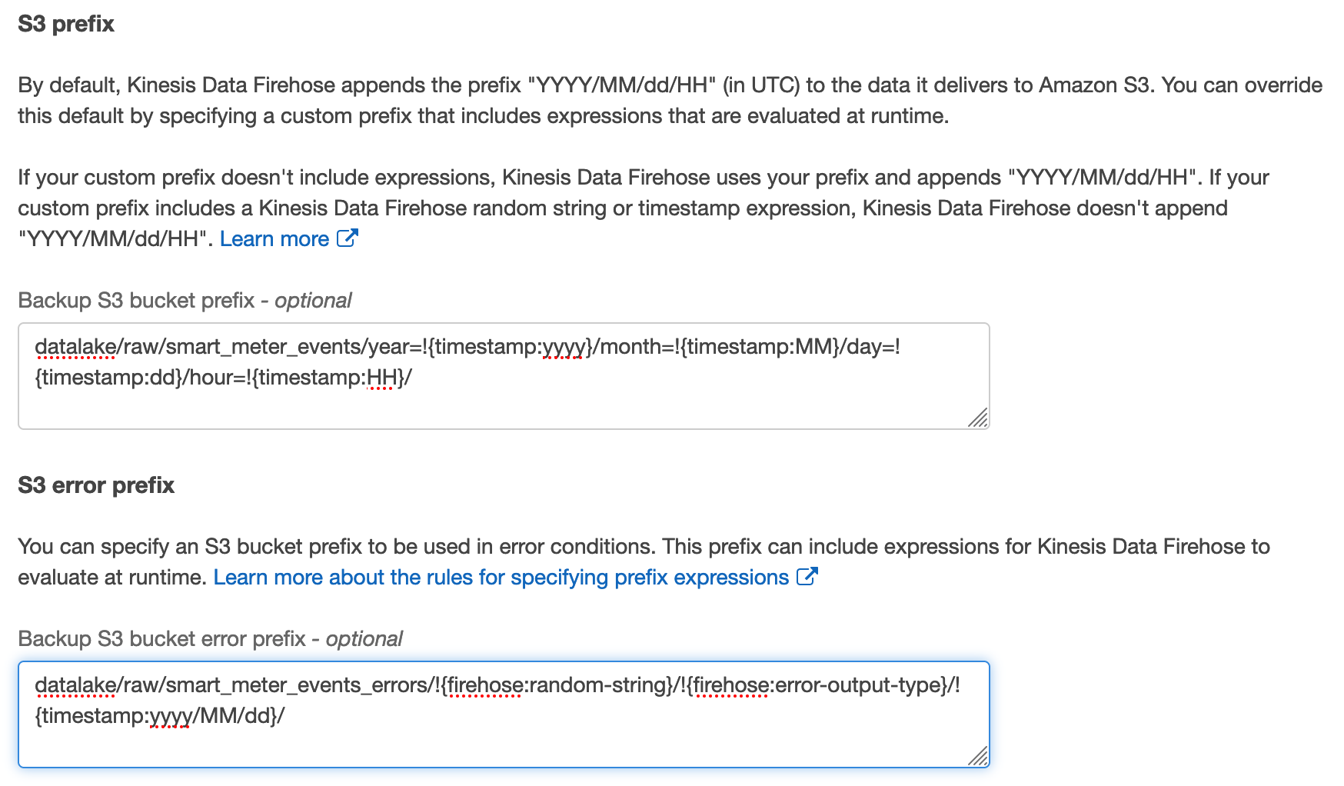Click the "Backup S3 bucket prefix - optional" label
Viewport: 1344px width, 786px height.
tap(185, 301)
